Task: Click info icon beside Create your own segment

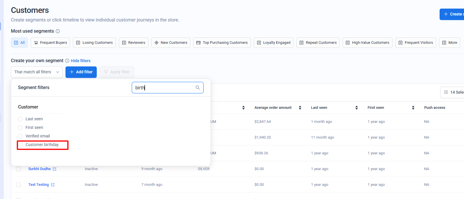Action: click(x=67, y=61)
